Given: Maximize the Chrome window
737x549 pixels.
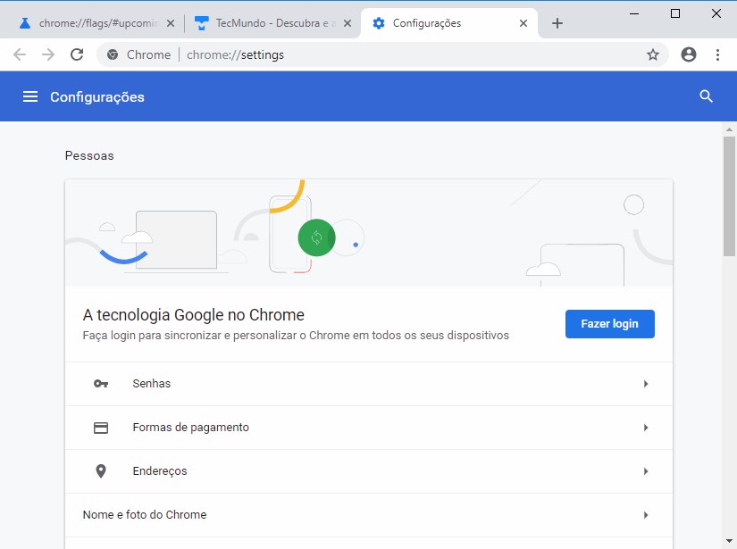Looking at the screenshot, I should click(x=675, y=13).
